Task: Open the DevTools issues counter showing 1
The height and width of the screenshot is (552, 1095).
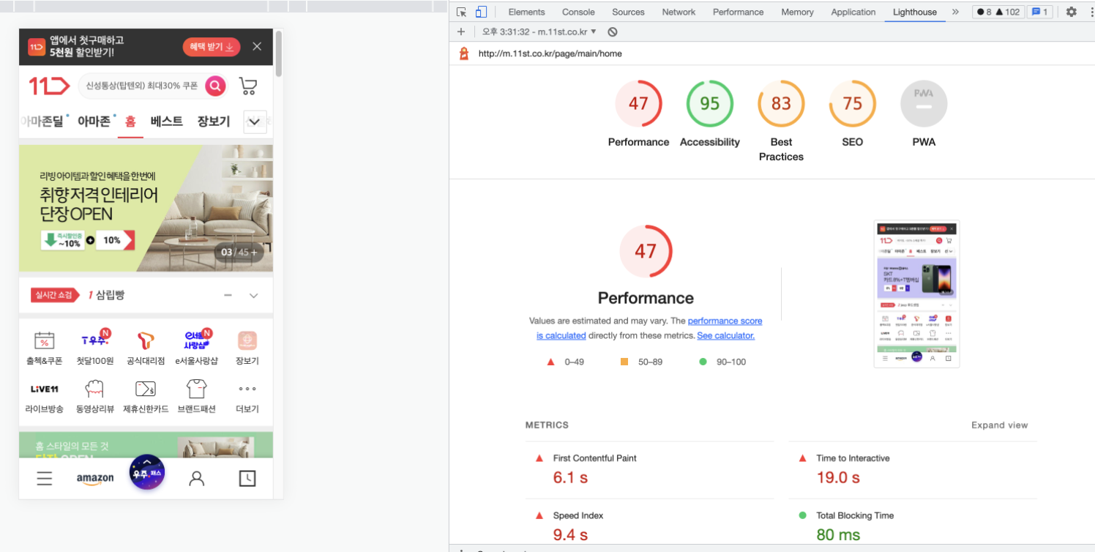Action: click(x=1040, y=12)
